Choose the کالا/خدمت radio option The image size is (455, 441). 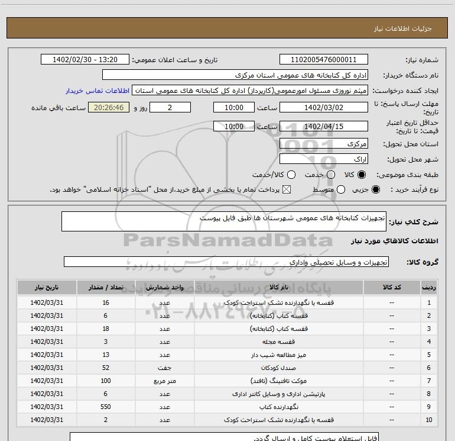291,175
